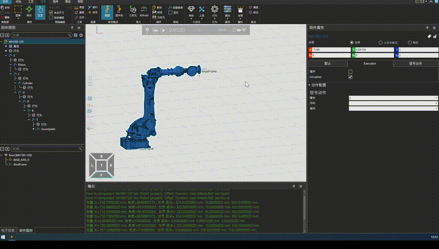Viewport: 439px width, 249px height.
Task: Click the unlock padlock icon in properties
Action: (435, 36)
